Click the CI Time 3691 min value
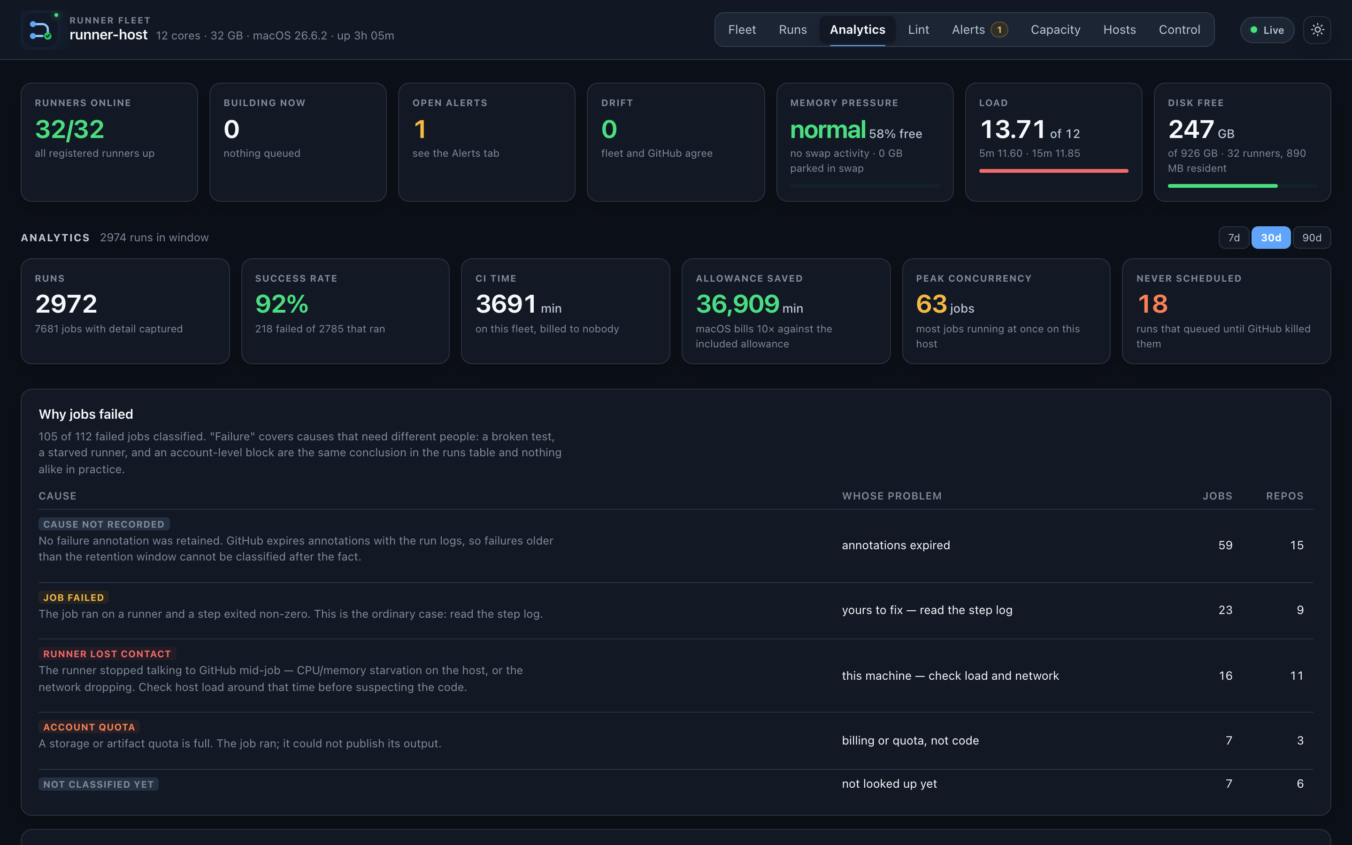The width and height of the screenshot is (1352, 845). click(x=518, y=304)
